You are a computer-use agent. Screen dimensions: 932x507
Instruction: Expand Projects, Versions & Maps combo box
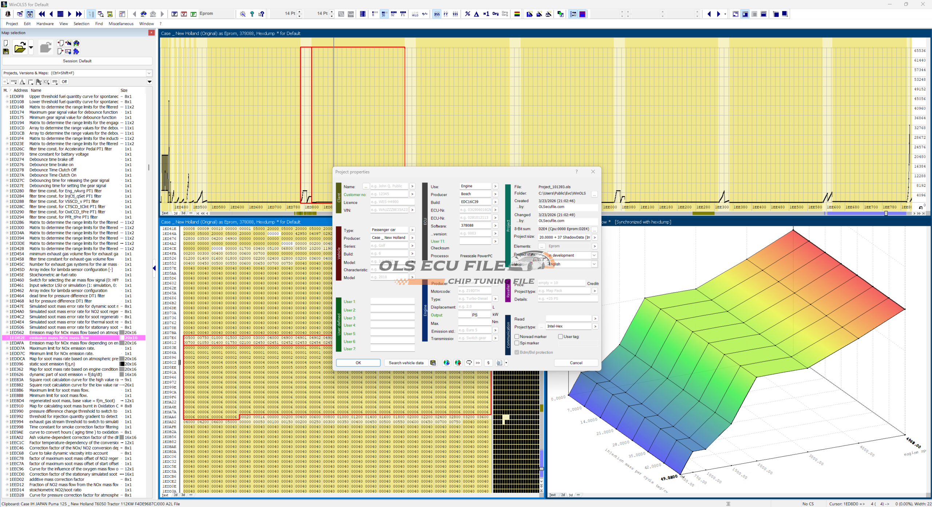pos(149,73)
